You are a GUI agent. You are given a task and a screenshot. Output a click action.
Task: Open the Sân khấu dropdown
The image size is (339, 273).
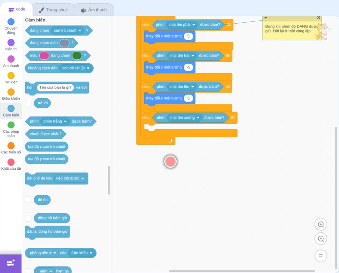pyautogui.click(x=82, y=253)
